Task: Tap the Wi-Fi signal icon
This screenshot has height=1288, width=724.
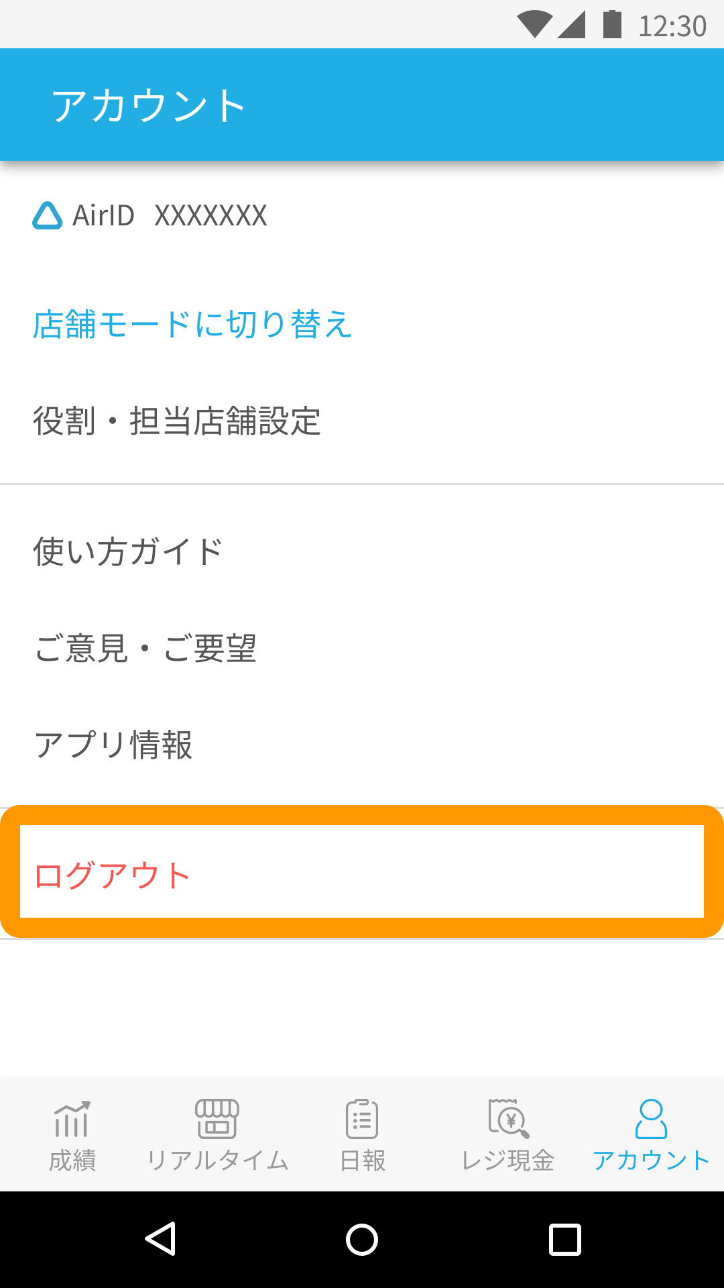Action: [x=534, y=24]
